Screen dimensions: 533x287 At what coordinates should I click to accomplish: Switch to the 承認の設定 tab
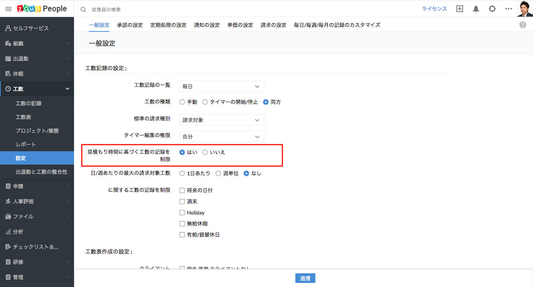[x=130, y=25]
